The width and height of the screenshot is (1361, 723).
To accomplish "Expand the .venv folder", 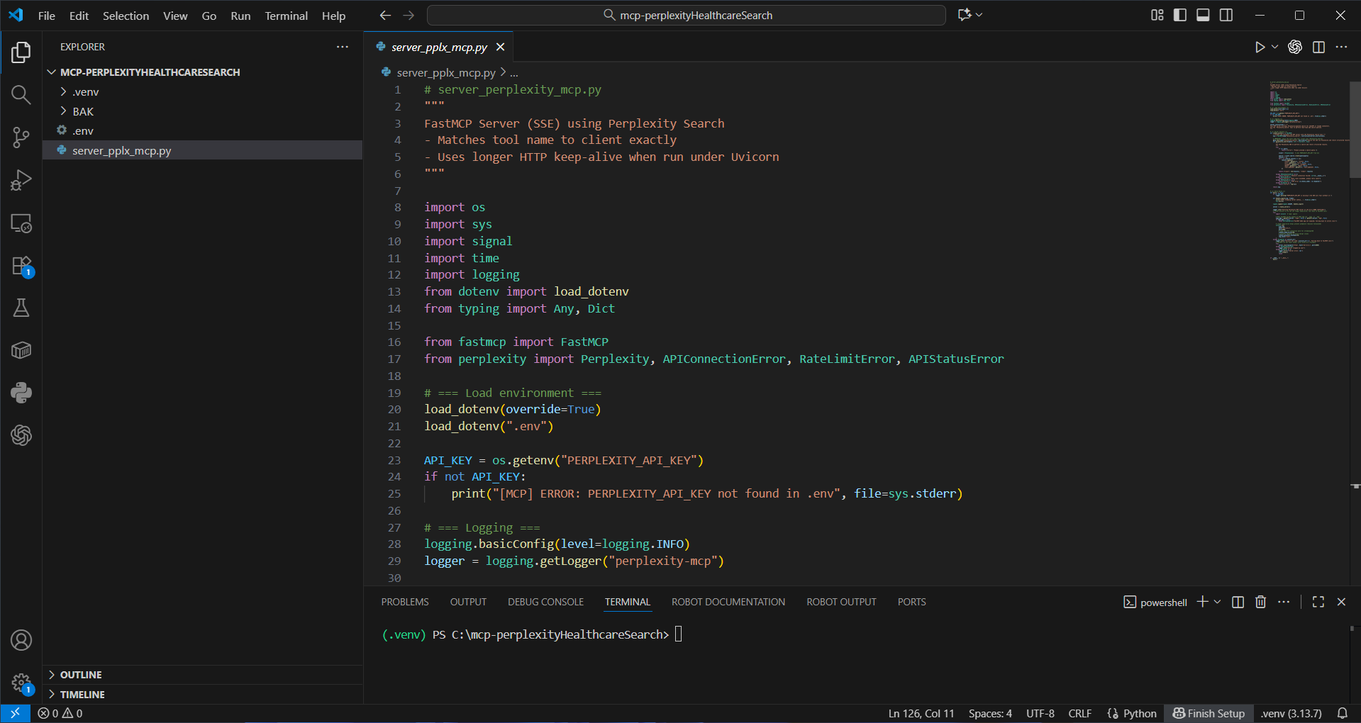I will (x=85, y=92).
